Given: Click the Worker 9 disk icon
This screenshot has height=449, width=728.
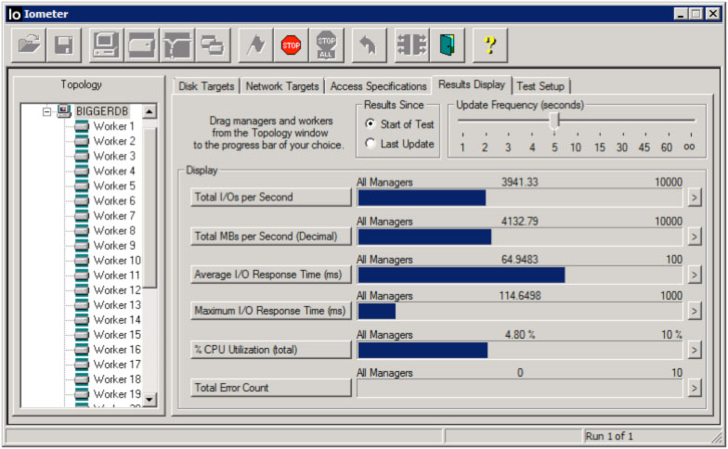Looking at the screenshot, I should tap(82, 245).
